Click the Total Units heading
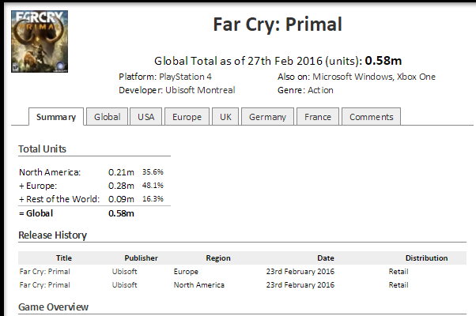476x316 pixels. (42, 149)
